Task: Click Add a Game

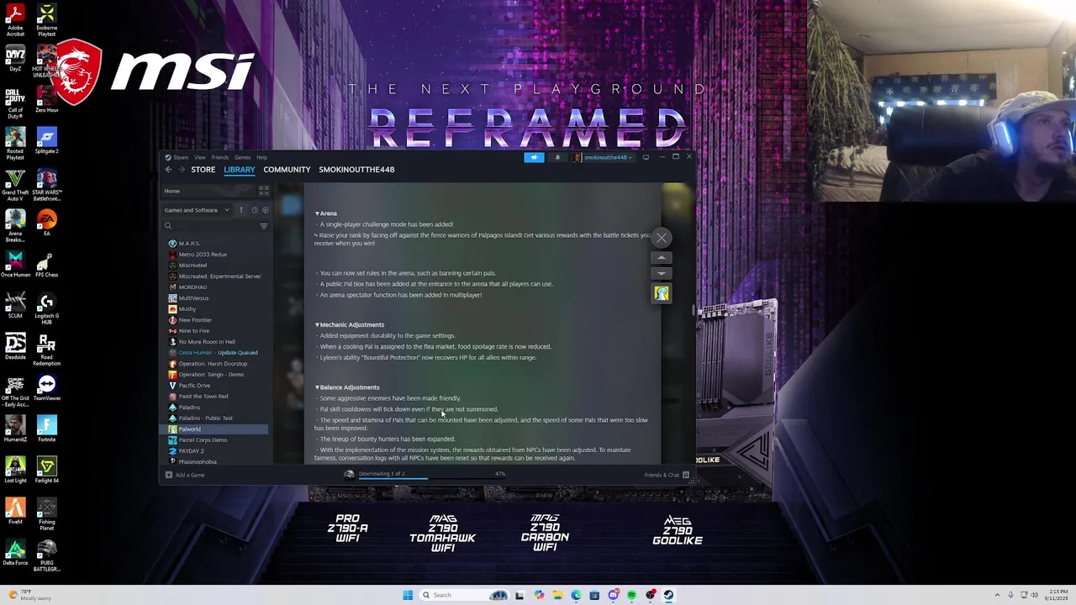Action: [185, 475]
